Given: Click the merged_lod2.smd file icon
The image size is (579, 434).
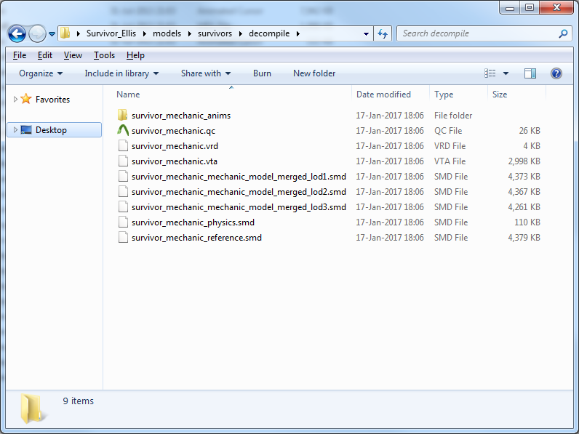Looking at the screenshot, I should 123,191.
